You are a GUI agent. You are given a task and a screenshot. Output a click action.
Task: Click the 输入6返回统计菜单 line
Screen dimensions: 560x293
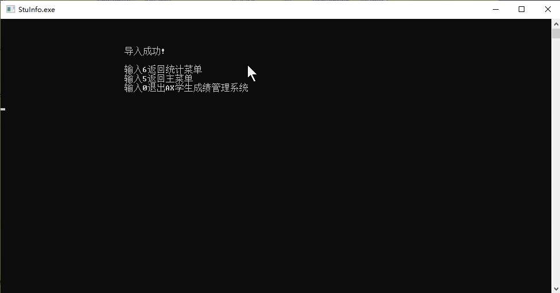click(x=163, y=69)
